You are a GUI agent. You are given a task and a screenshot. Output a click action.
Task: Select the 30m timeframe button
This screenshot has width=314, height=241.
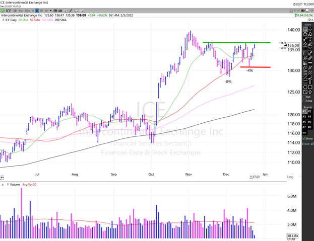(27, 11)
